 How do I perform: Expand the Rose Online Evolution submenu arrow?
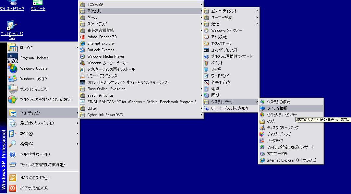[x=201, y=89]
